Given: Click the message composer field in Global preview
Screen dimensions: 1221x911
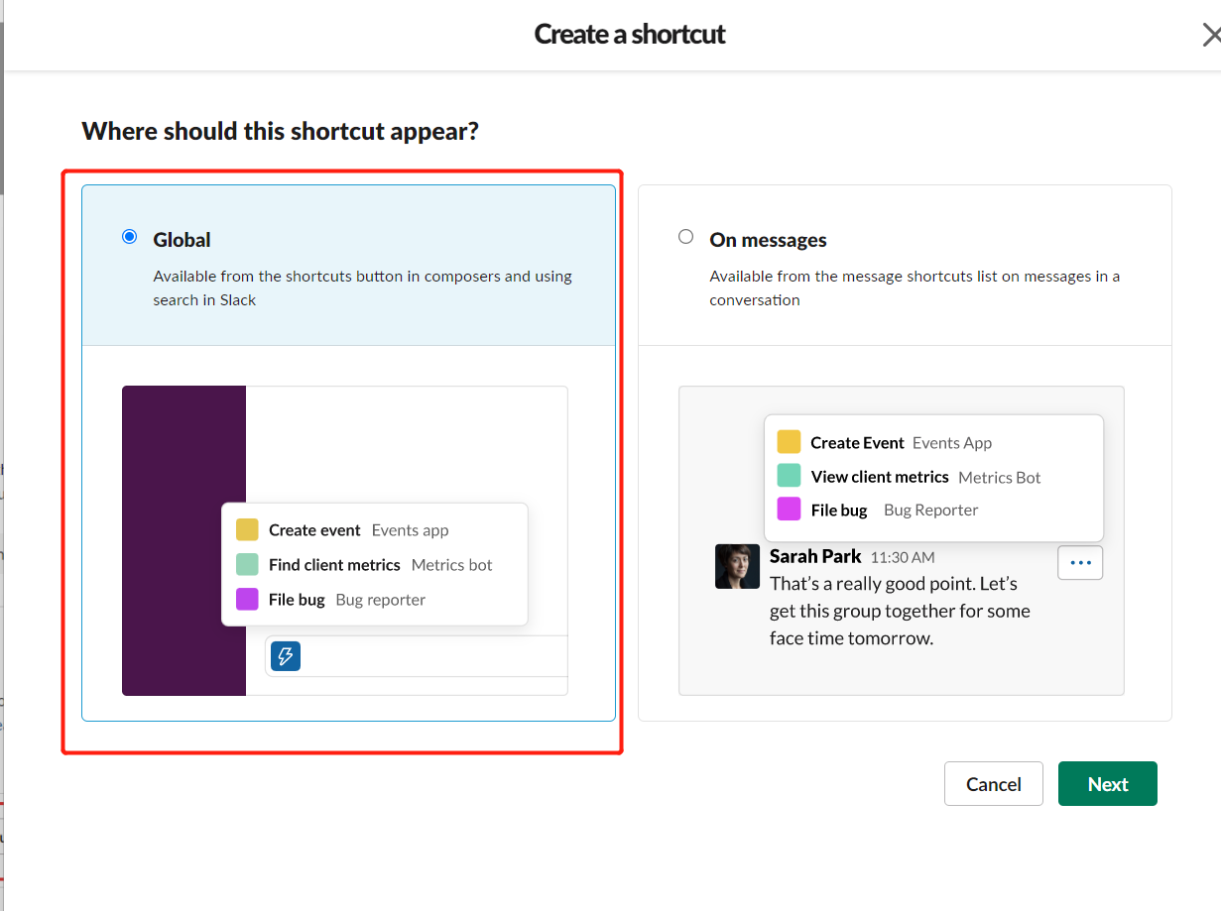Looking at the screenshot, I should click(417, 656).
